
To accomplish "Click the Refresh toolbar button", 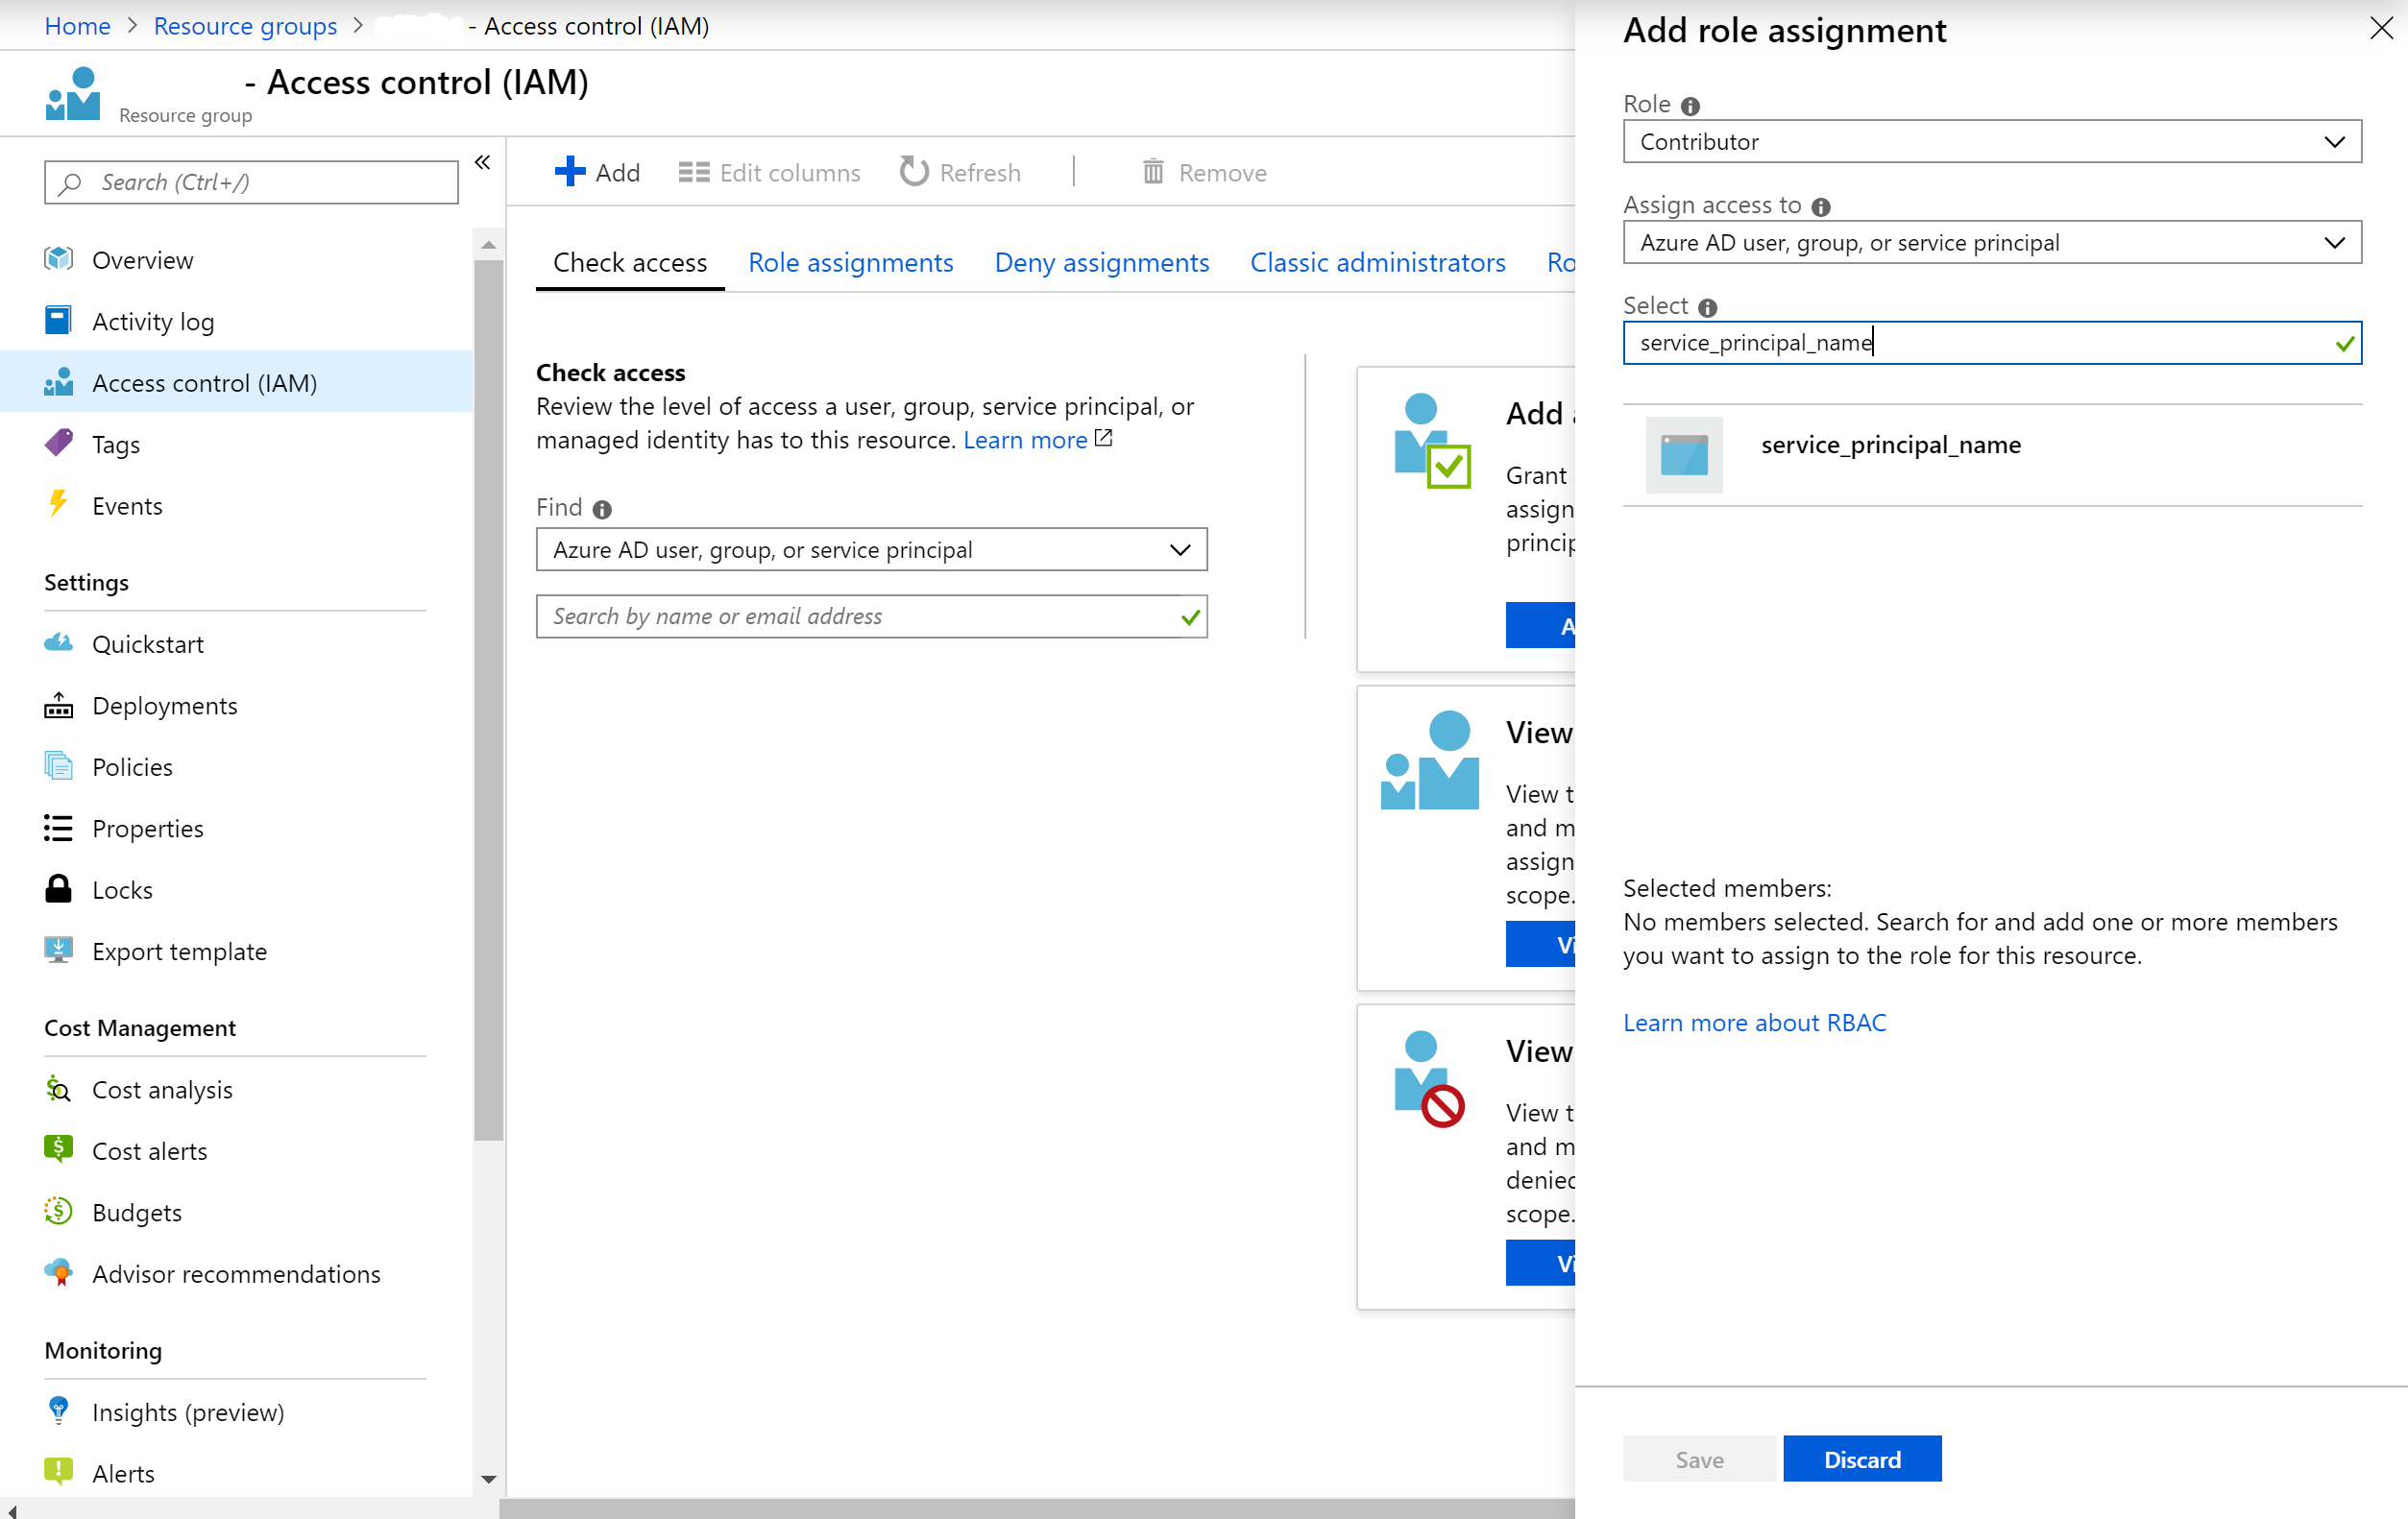I will pyautogui.click(x=960, y=172).
